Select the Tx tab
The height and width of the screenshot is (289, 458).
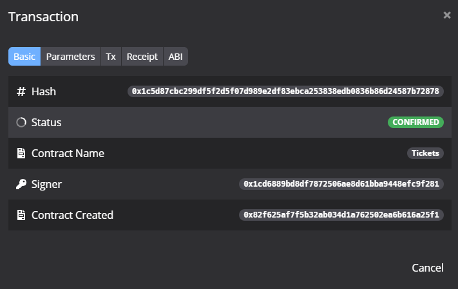(111, 57)
